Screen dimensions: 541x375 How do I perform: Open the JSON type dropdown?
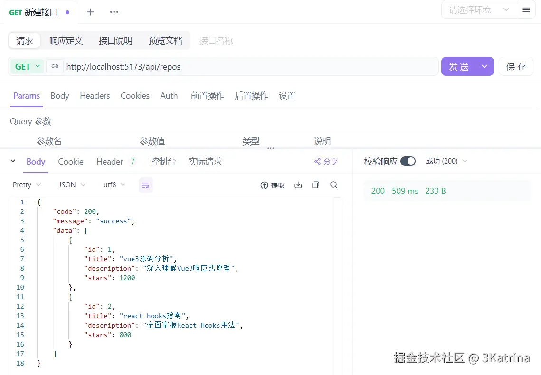coord(72,185)
